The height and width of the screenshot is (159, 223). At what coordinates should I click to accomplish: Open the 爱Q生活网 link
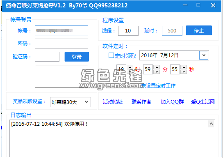click(x=203, y=102)
